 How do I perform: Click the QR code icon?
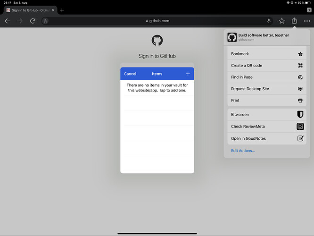pos(300,66)
